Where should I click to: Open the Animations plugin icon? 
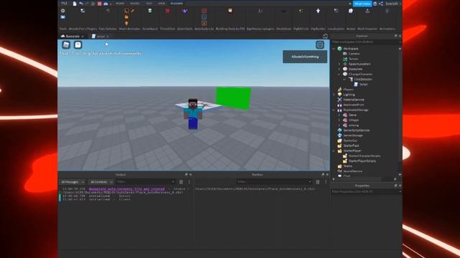(x=387, y=11)
